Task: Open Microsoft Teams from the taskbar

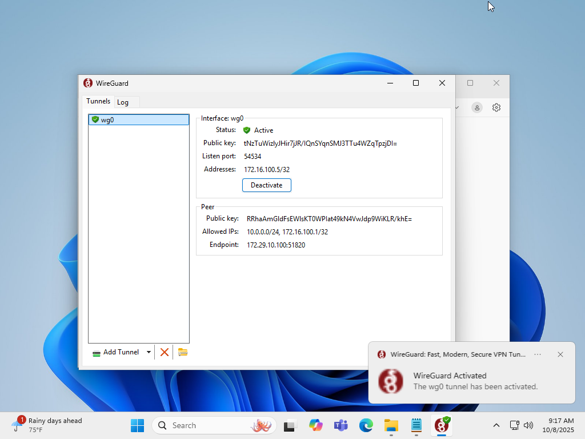Action: (x=341, y=425)
